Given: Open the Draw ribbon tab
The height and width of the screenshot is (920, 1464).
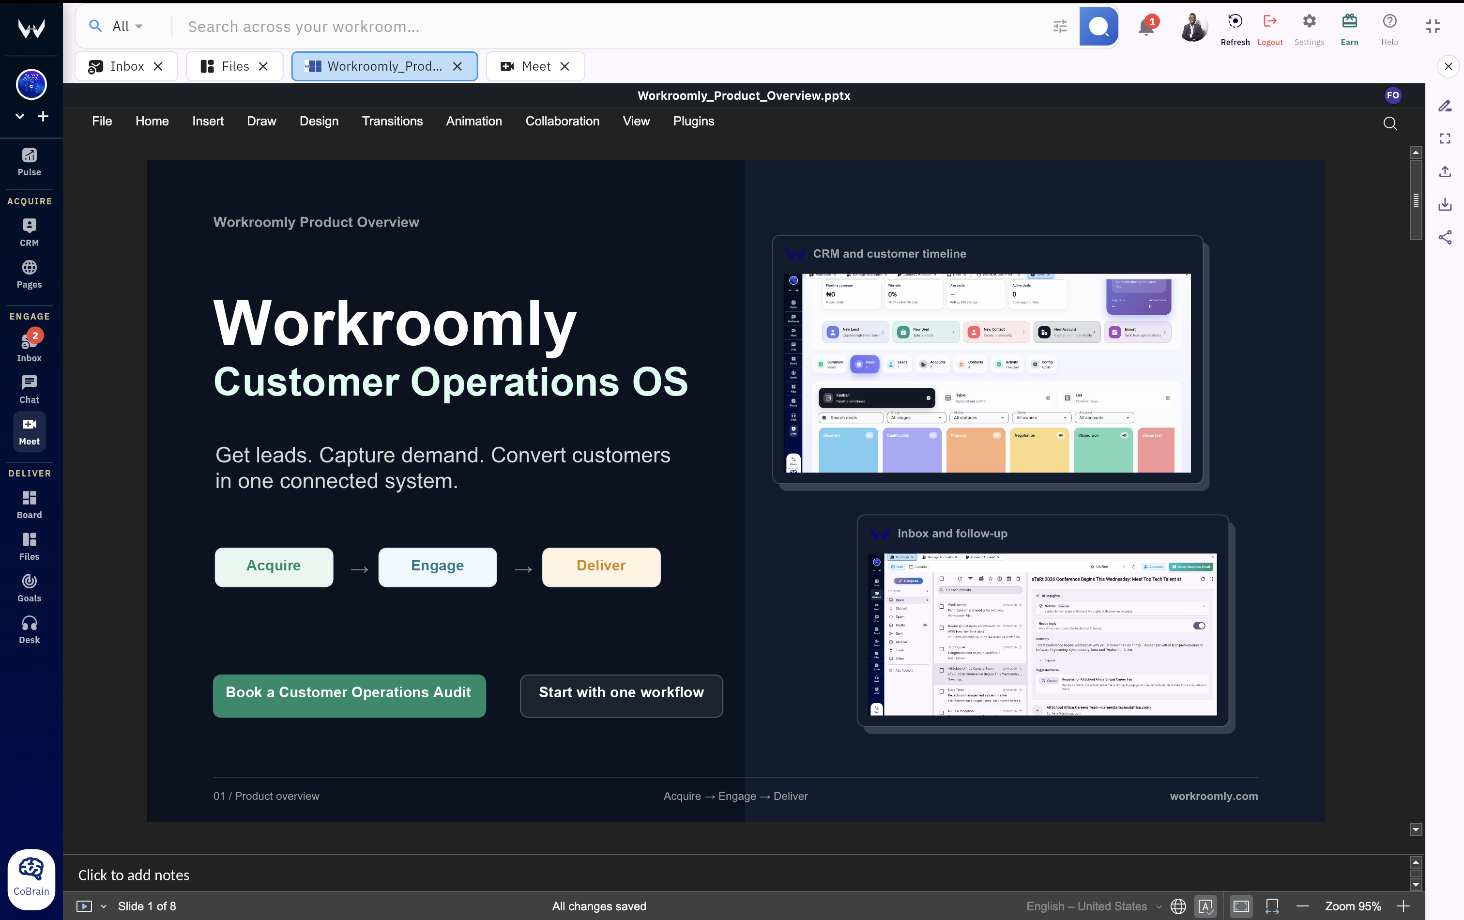Looking at the screenshot, I should (x=261, y=121).
